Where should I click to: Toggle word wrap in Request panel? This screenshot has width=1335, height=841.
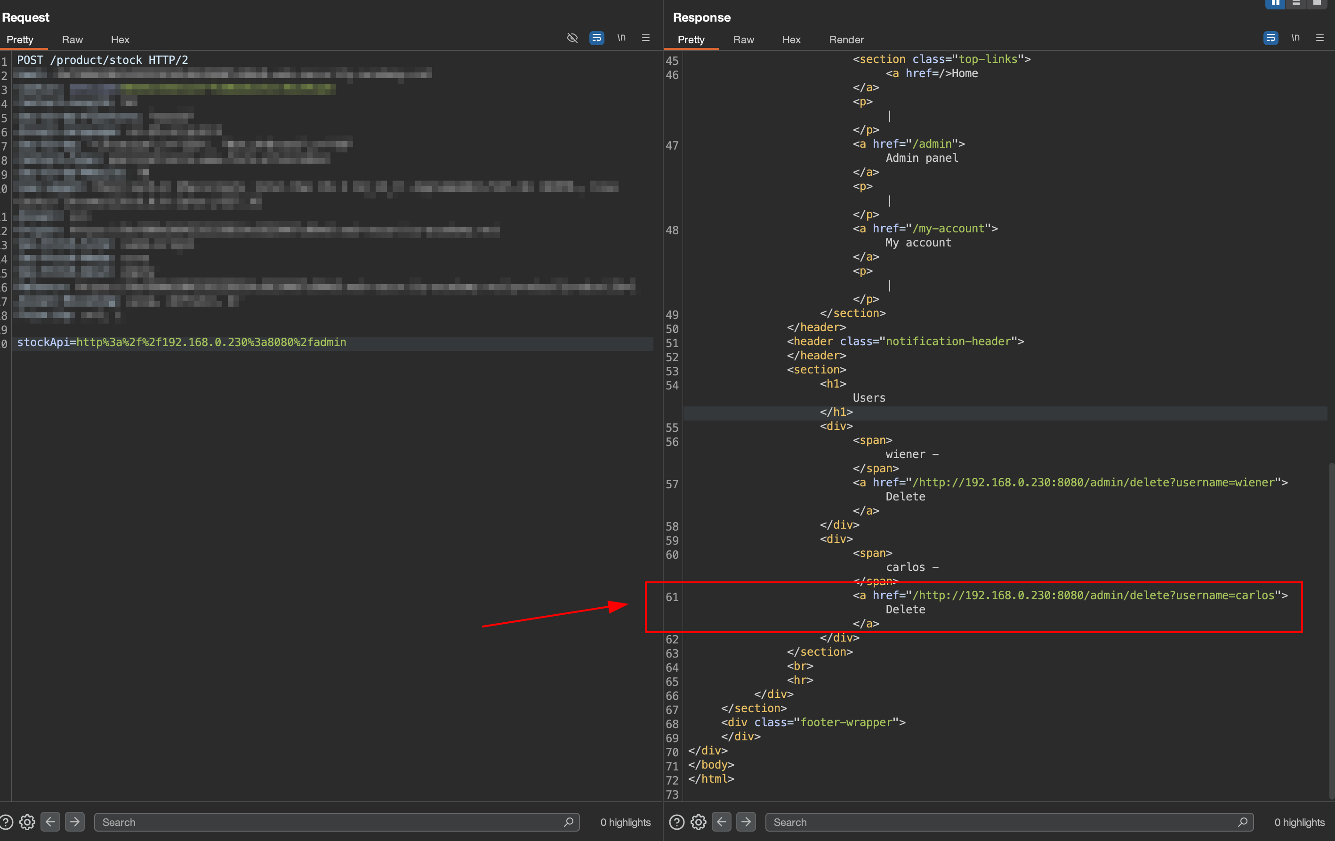tap(596, 38)
